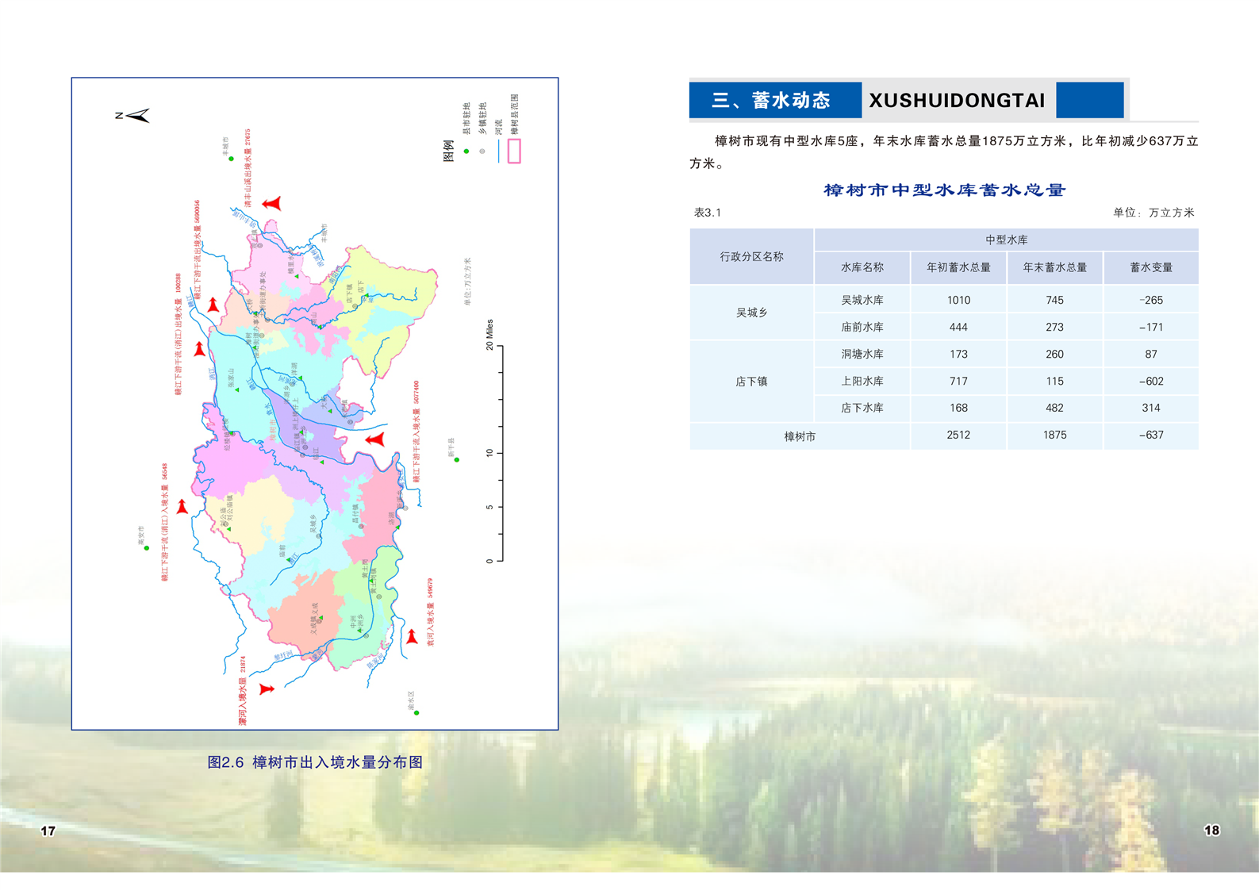Click the green dot marking 丰城市
This screenshot has width=1259, height=890.
coord(232,159)
